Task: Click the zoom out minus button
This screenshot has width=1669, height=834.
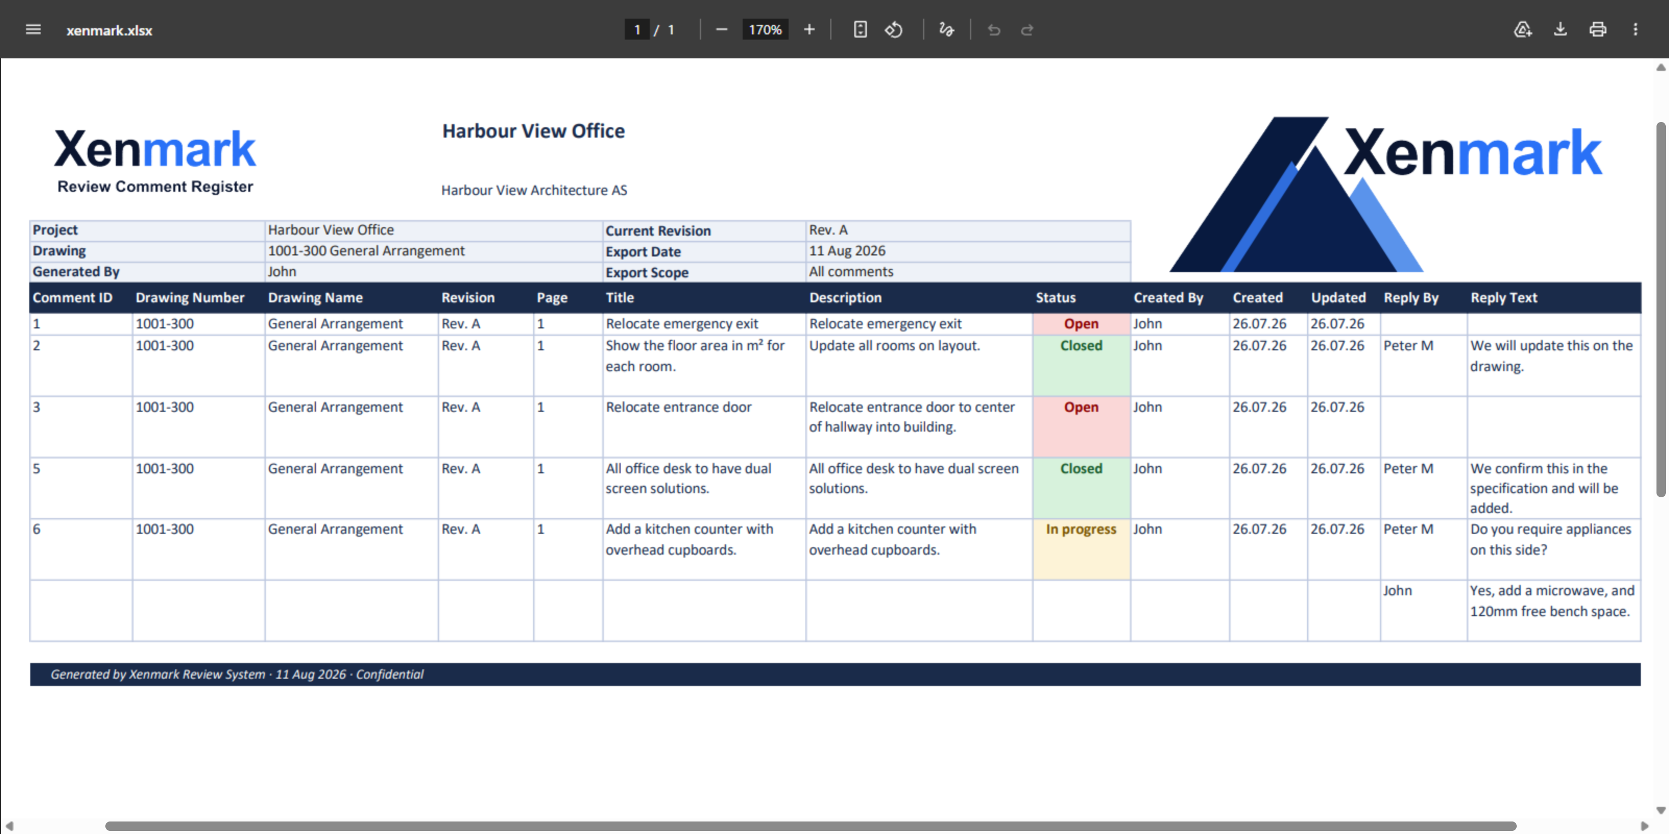Action: pyautogui.click(x=721, y=30)
